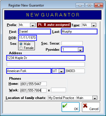The height and width of the screenshot is (116, 106).
Task: Click the DOB field
Action: pos(27,38)
